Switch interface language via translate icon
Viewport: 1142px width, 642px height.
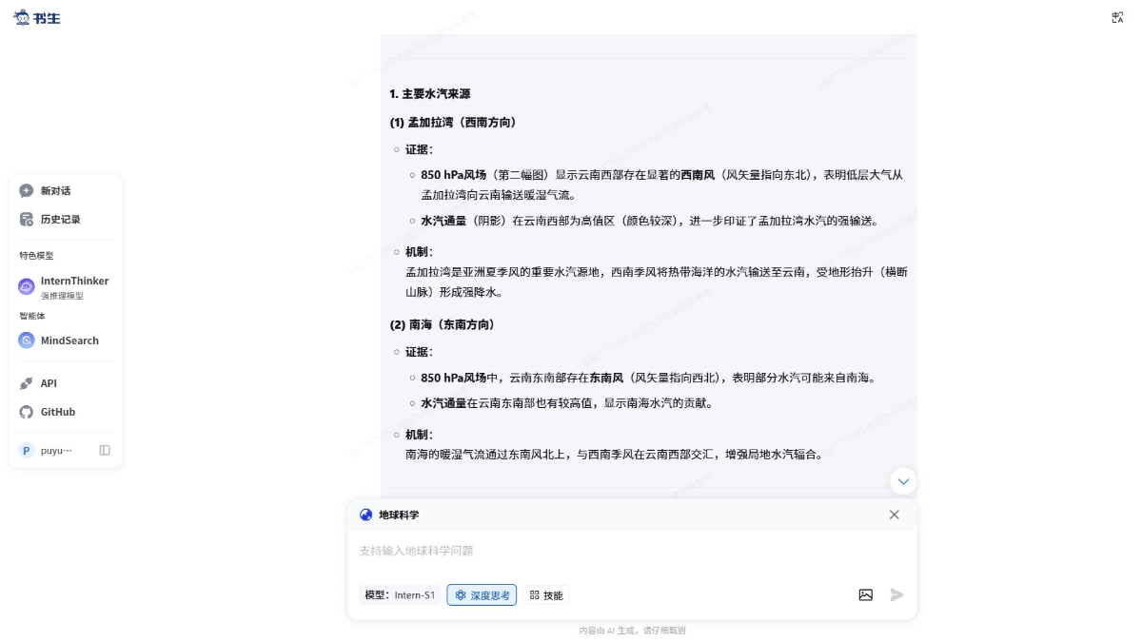1116,17
